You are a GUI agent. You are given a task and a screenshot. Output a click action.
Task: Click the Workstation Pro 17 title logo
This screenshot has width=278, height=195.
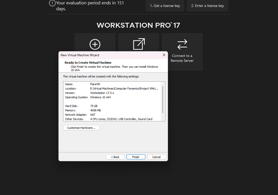[x=138, y=25]
